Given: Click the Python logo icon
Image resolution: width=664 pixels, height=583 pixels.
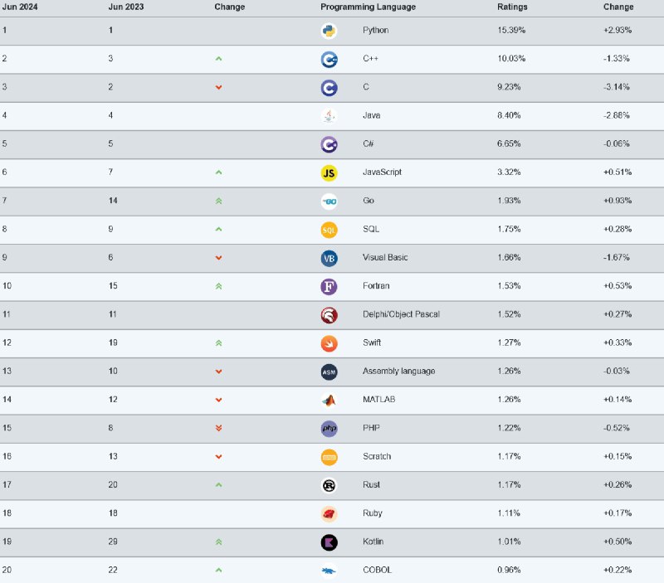Looking at the screenshot, I should pyautogui.click(x=329, y=31).
